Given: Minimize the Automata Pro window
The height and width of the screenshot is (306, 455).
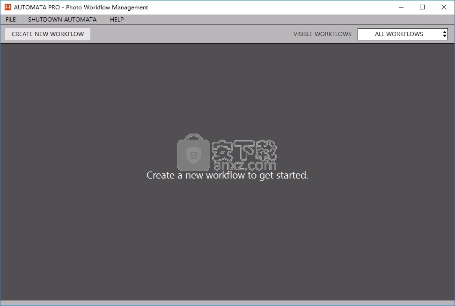Looking at the screenshot, I should point(401,7).
